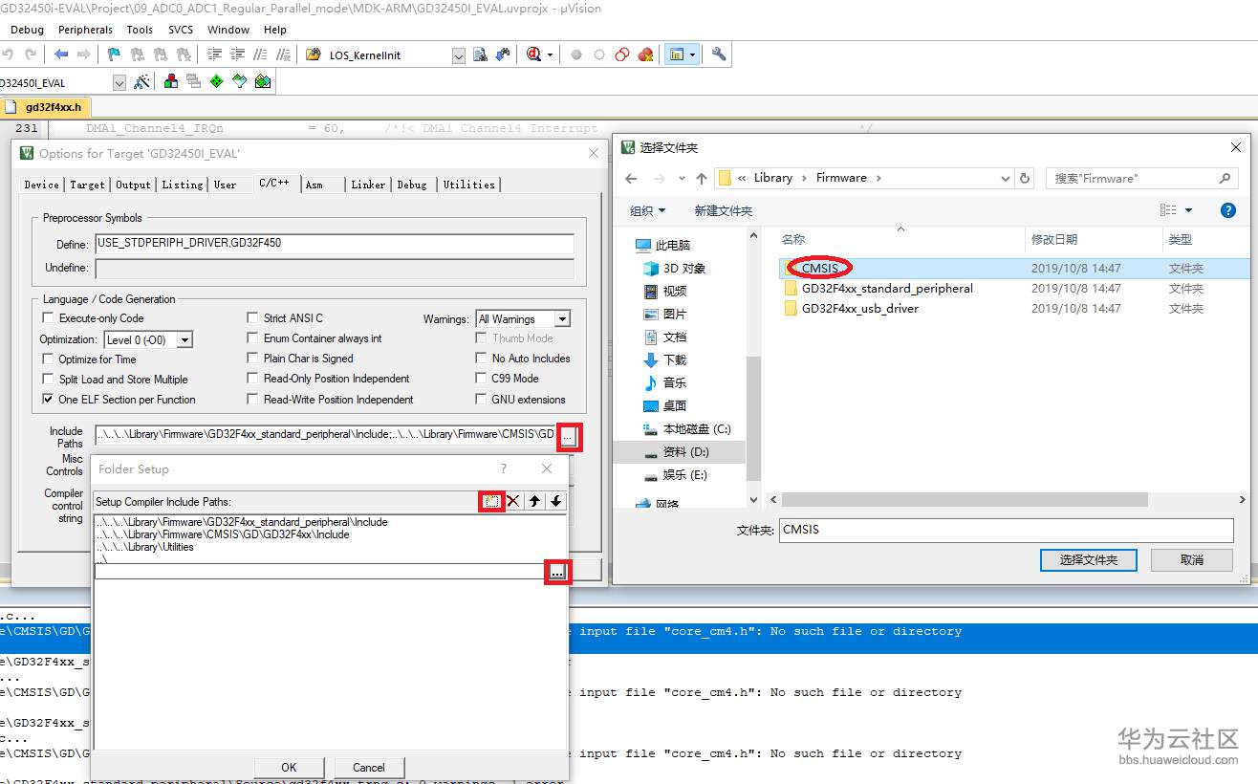The height and width of the screenshot is (784, 1258).
Task: Expand the address bar history dropdown
Action: click(x=1006, y=178)
